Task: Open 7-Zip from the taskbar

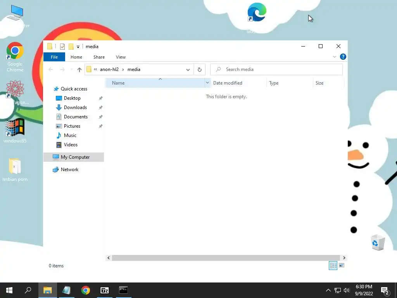Action: (x=104, y=290)
